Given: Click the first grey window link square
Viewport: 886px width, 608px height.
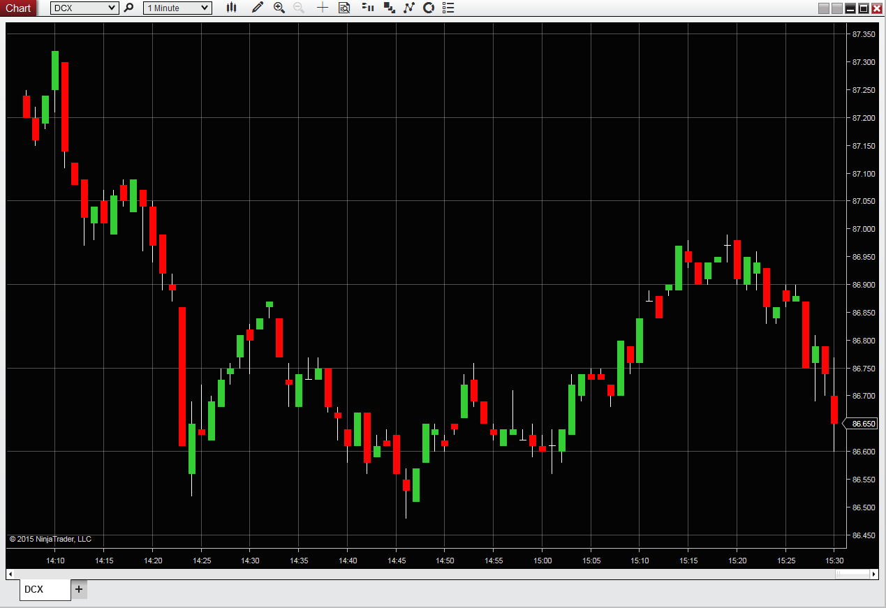Looking at the screenshot, I should pyautogui.click(x=824, y=8).
